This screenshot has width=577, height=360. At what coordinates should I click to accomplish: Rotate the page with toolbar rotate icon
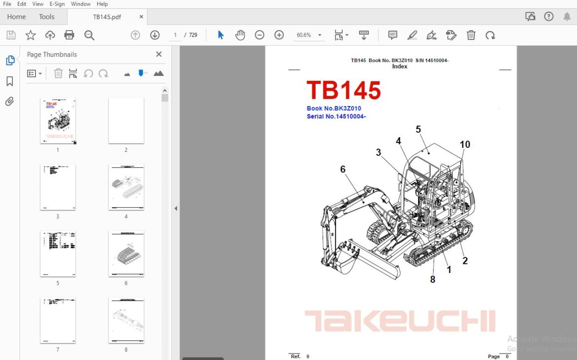click(x=490, y=36)
